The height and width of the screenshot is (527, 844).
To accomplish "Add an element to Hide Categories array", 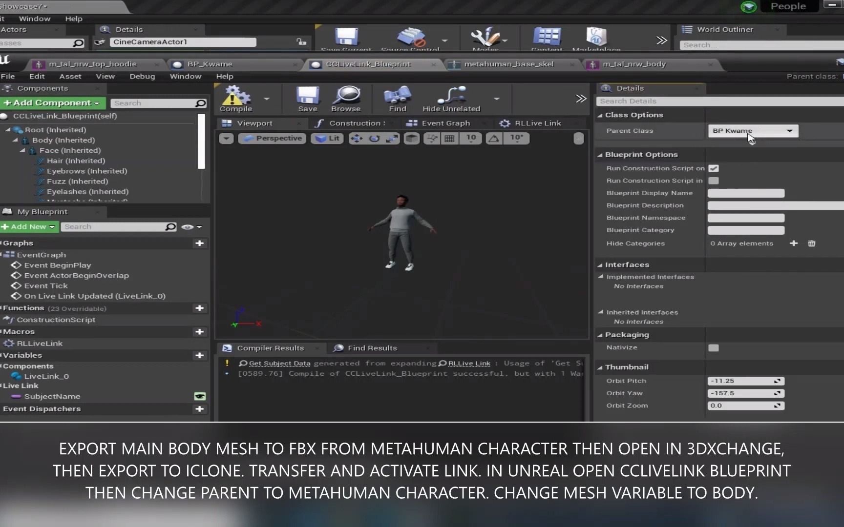I will pyautogui.click(x=794, y=243).
